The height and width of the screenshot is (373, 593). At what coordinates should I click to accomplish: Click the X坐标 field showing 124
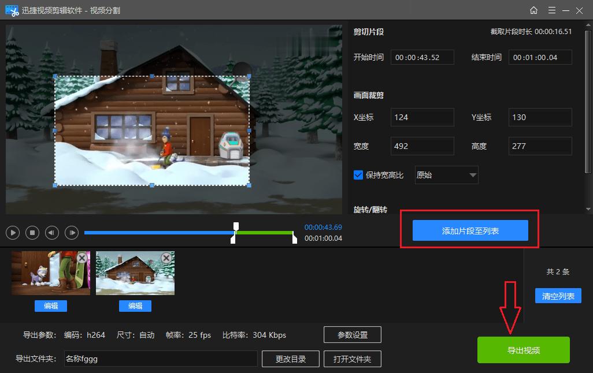pyautogui.click(x=422, y=117)
